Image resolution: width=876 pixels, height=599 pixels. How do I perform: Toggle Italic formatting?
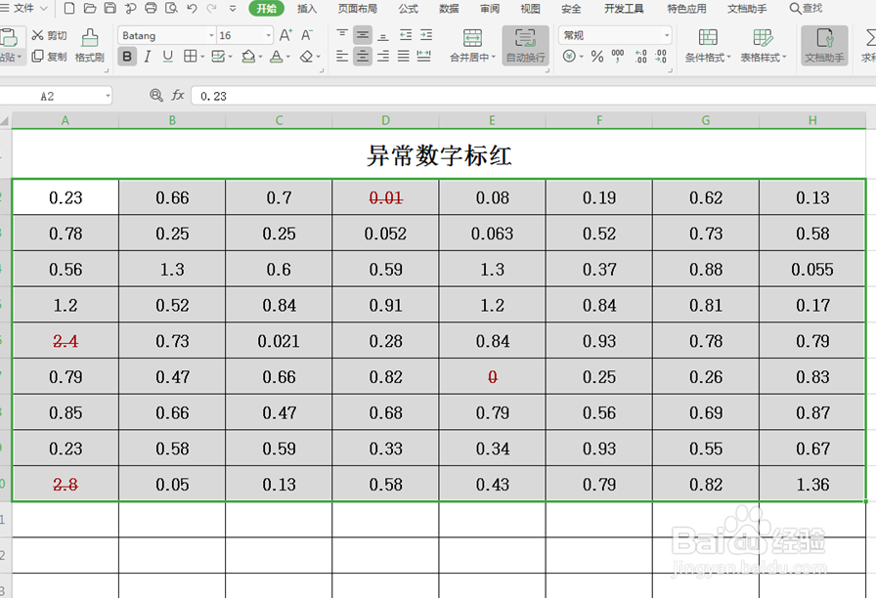[147, 57]
